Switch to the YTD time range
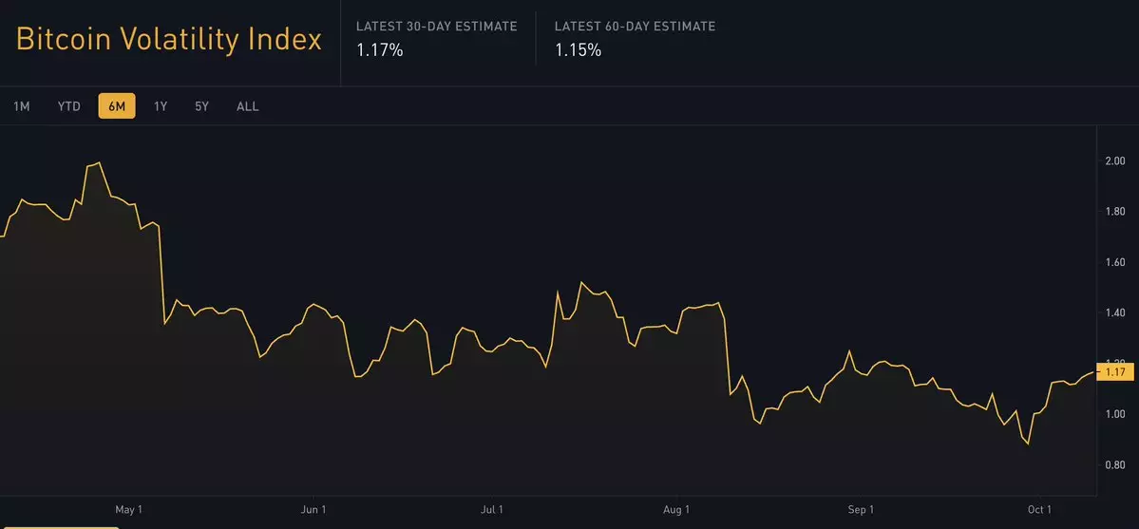 [69, 106]
